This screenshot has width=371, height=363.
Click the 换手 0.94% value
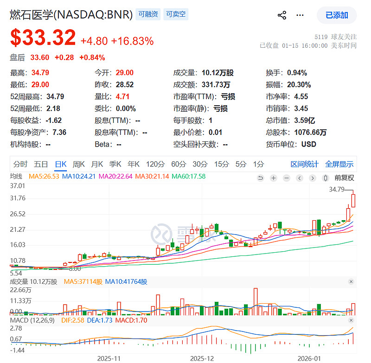(297, 73)
